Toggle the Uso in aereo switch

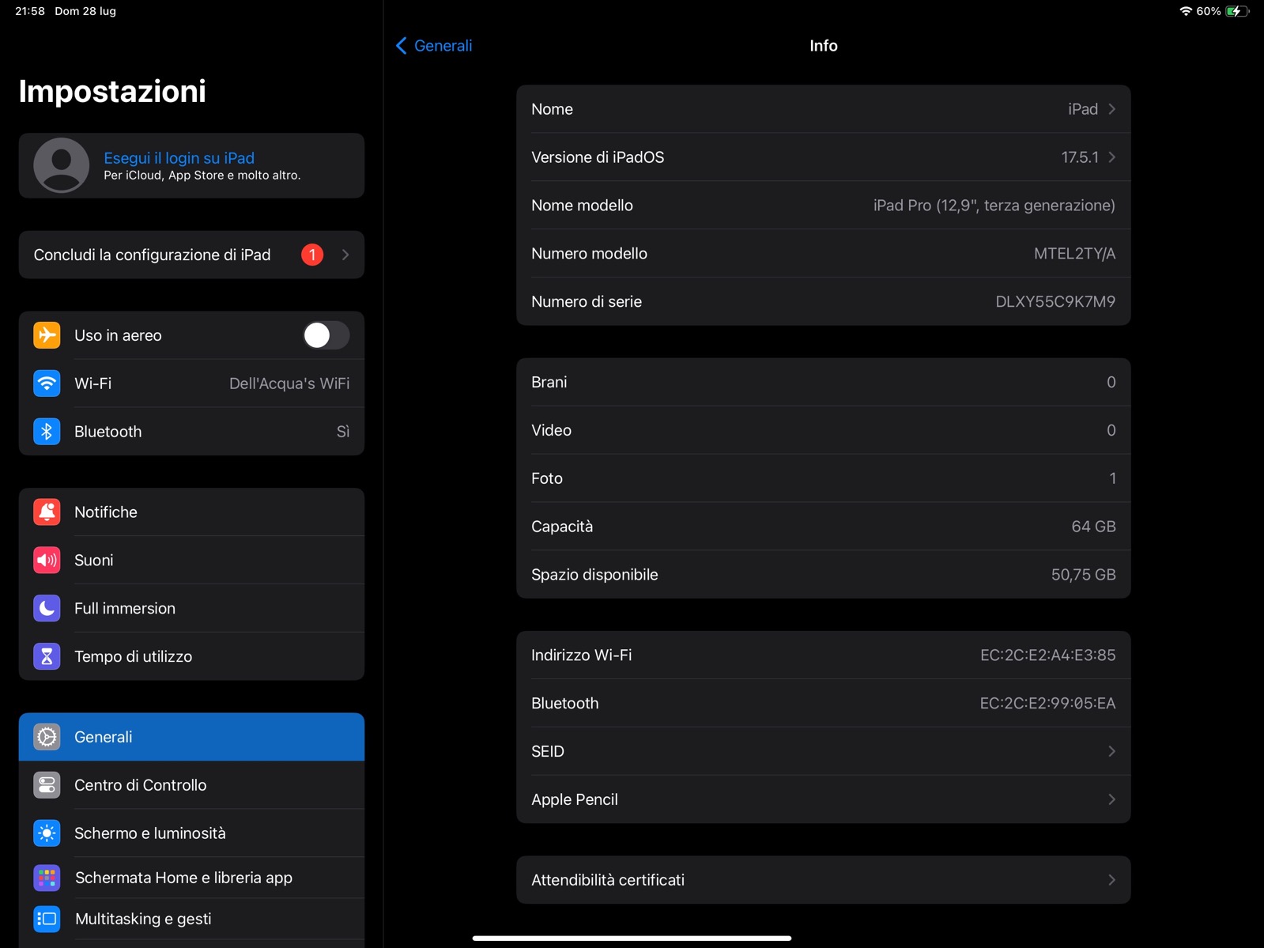tap(326, 335)
